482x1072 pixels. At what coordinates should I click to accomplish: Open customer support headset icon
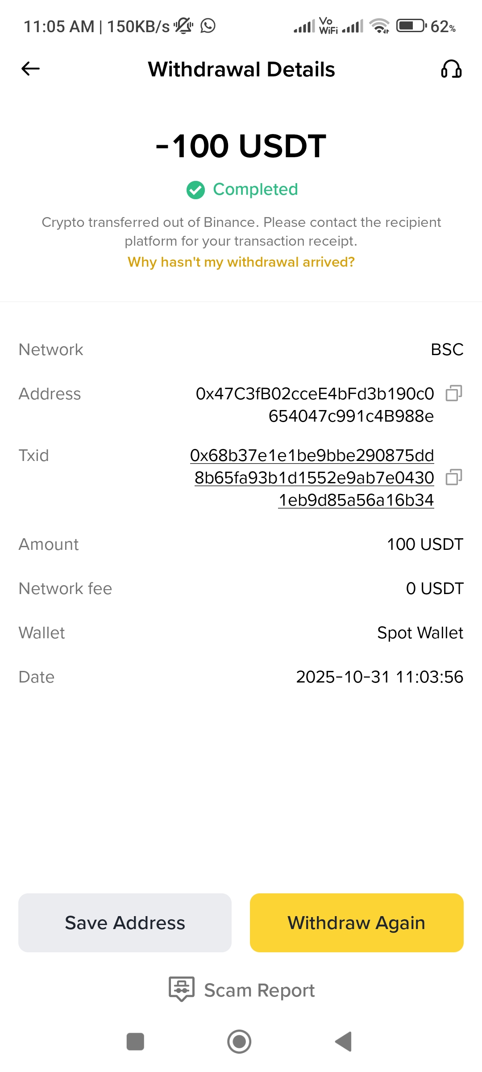tap(451, 69)
